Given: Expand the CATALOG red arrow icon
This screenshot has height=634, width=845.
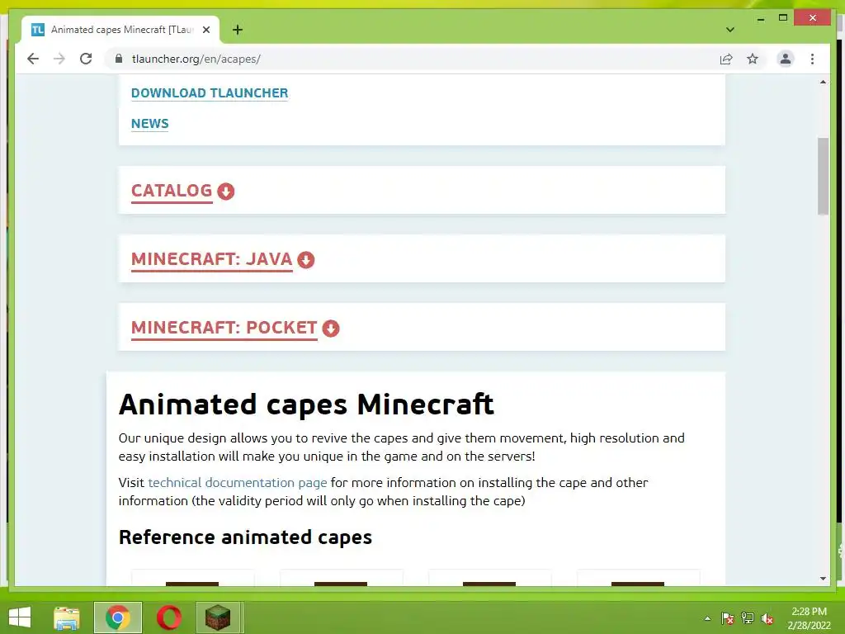Looking at the screenshot, I should [226, 192].
